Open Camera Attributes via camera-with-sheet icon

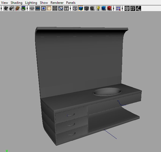click(x=12, y=8)
